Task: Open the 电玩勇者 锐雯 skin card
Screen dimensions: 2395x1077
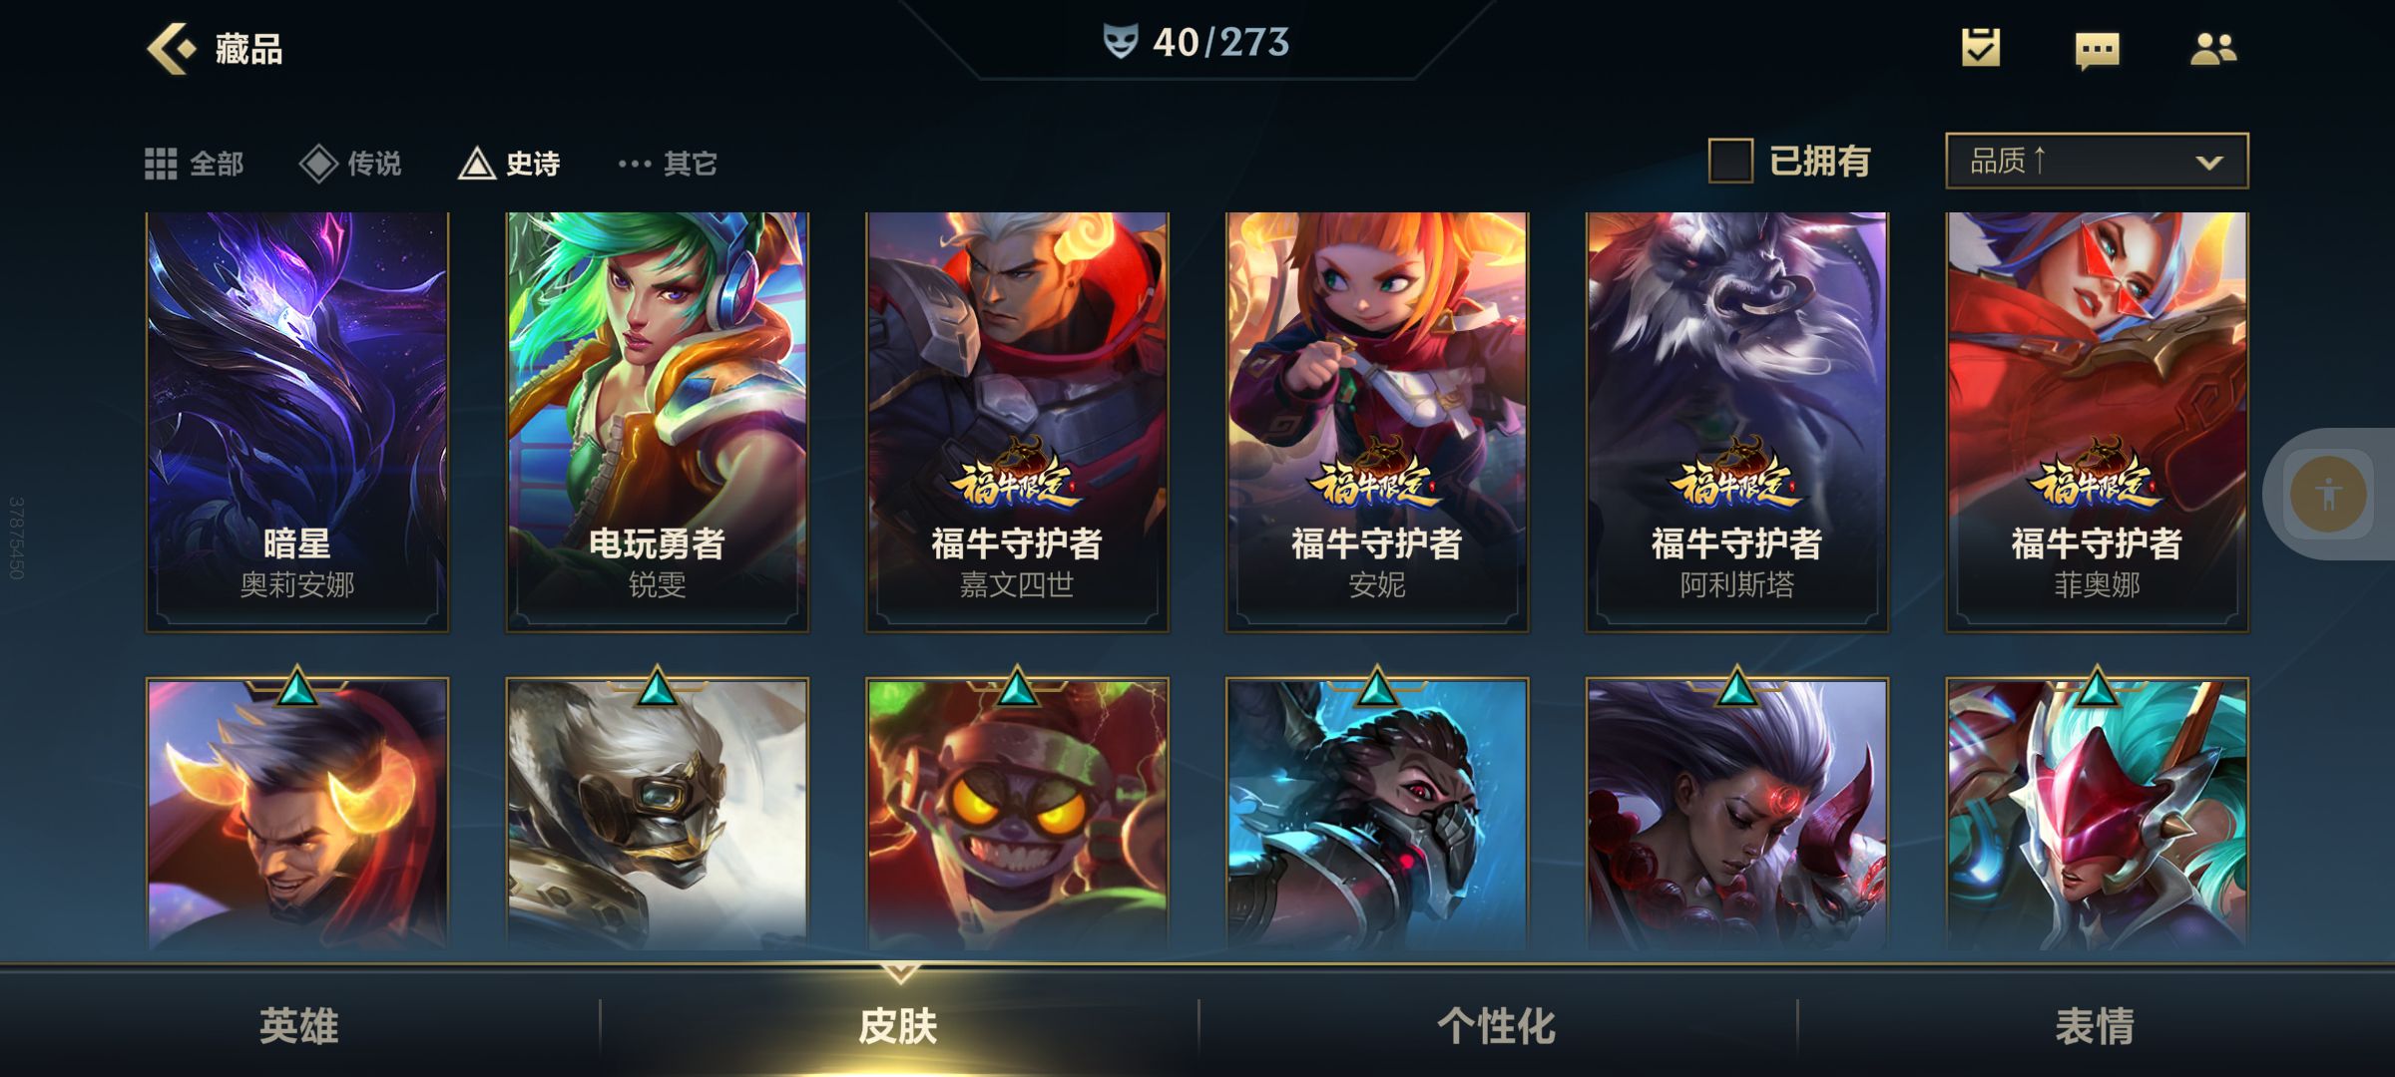Action: [x=658, y=422]
